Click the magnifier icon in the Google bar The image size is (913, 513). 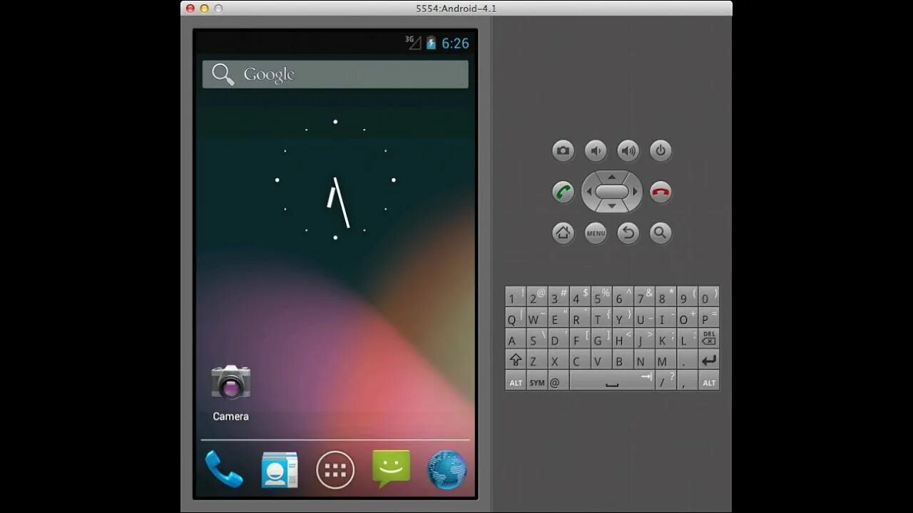pyautogui.click(x=223, y=74)
